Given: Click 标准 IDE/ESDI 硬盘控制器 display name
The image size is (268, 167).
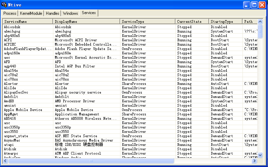Looking at the screenshot, I should [79, 145].
